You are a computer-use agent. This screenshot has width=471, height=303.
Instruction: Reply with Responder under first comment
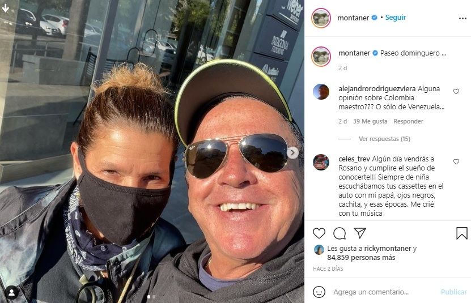(x=408, y=121)
